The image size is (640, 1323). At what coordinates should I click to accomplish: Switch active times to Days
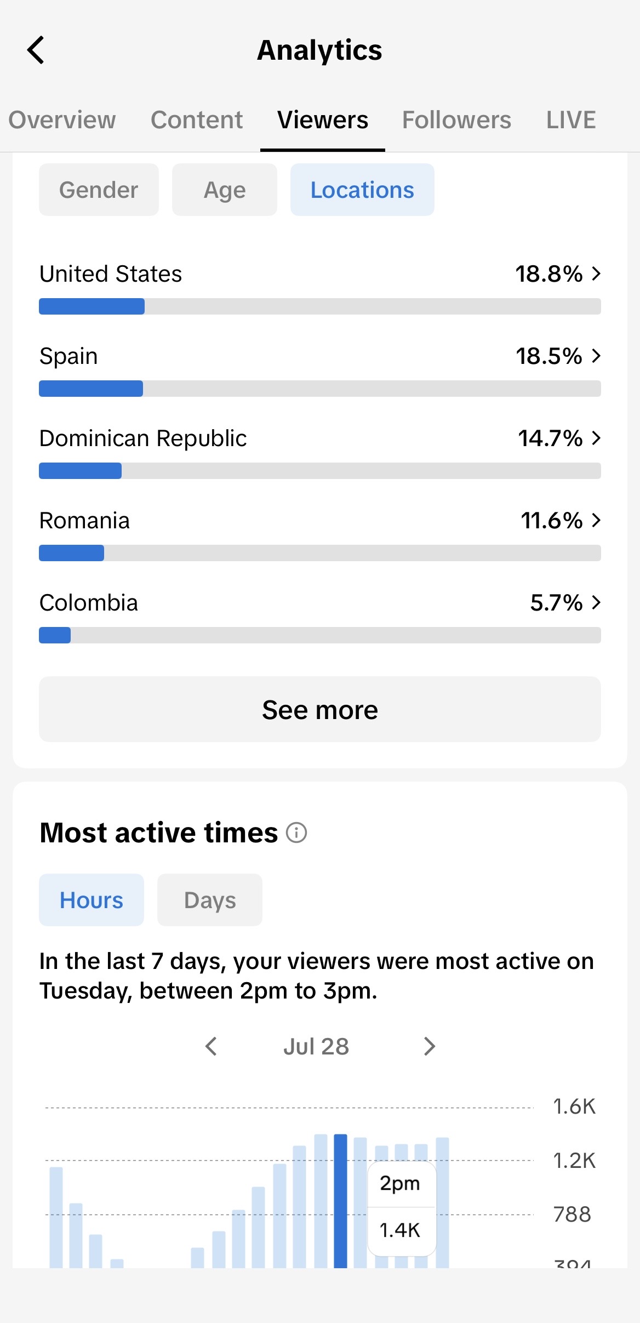click(x=210, y=900)
